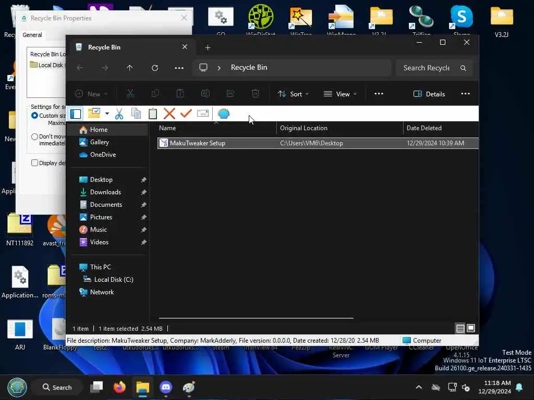Open Task View on the taskbar

[x=96, y=387]
